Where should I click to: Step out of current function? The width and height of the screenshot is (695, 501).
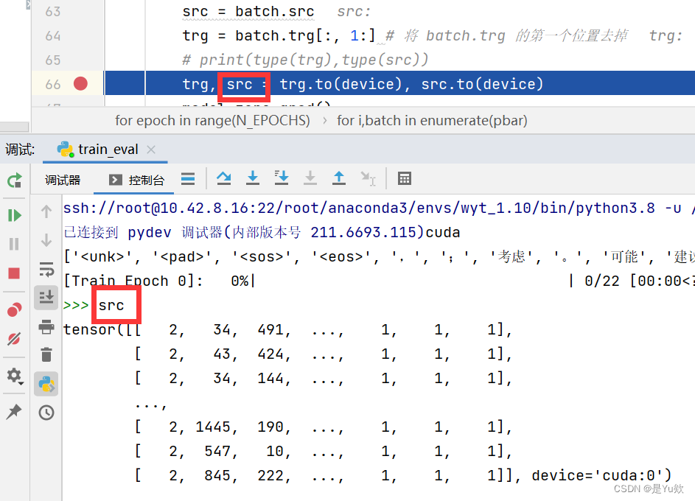click(x=339, y=178)
